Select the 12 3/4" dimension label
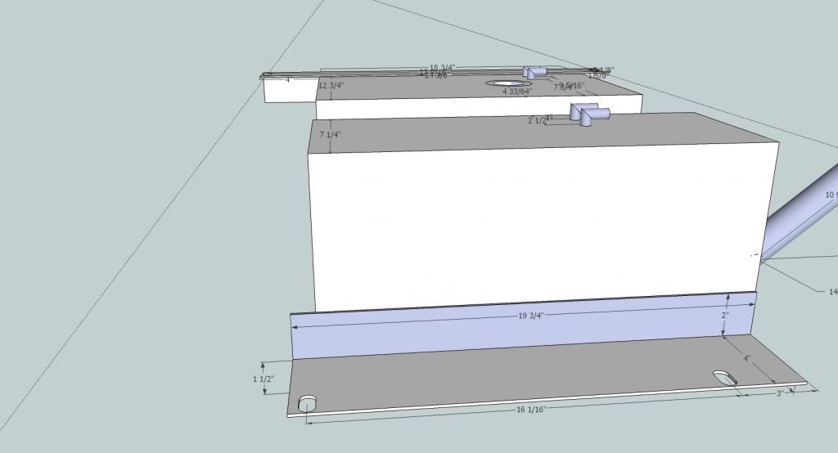 (x=330, y=85)
